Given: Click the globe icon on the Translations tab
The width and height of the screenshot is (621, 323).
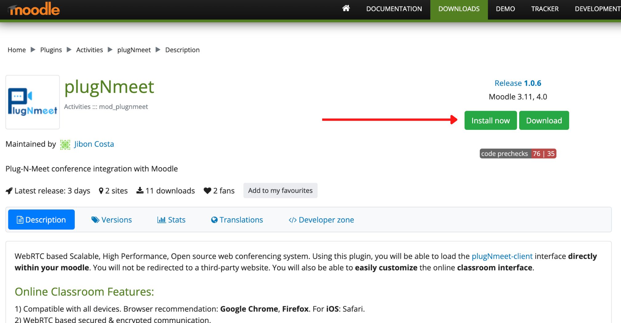Looking at the screenshot, I should (214, 220).
